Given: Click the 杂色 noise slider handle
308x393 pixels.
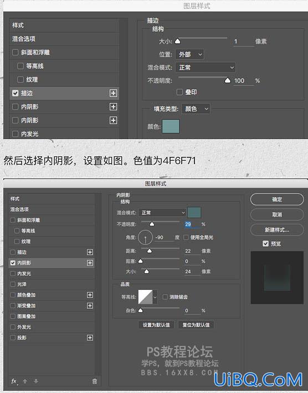Looking at the screenshot, I should tap(141, 310).
